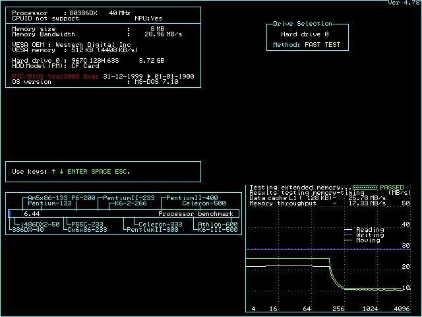Viewport: 422px width, 317px height.
Task: Click the red RTC/BIOS Year2000 Bug label
Action: click(x=56, y=76)
